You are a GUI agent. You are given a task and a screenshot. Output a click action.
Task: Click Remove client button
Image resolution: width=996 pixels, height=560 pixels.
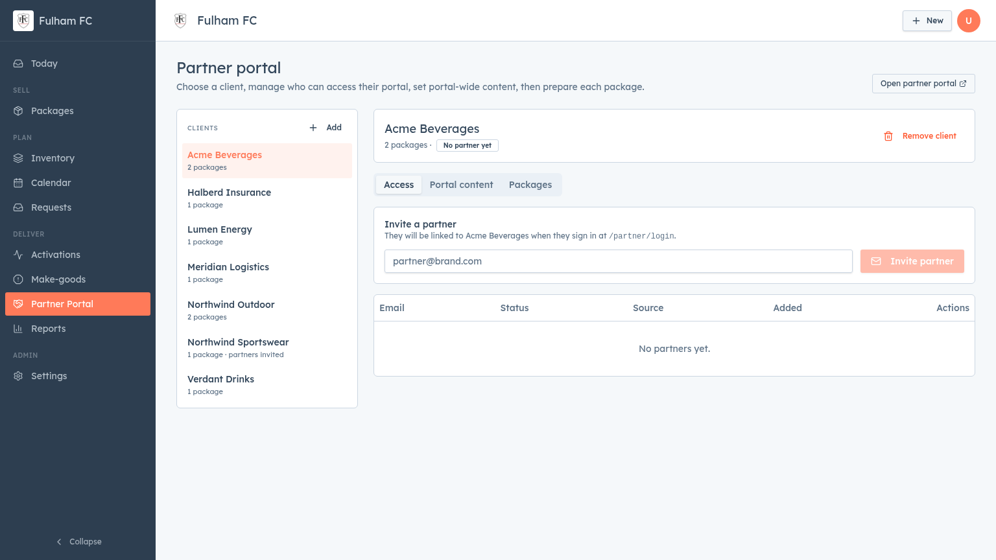[x=920, y=136]
